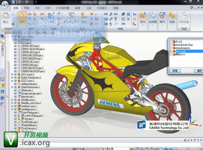Select the deposito.par:1 tree item
Screen dimensions: 203x150
point(28,97)
